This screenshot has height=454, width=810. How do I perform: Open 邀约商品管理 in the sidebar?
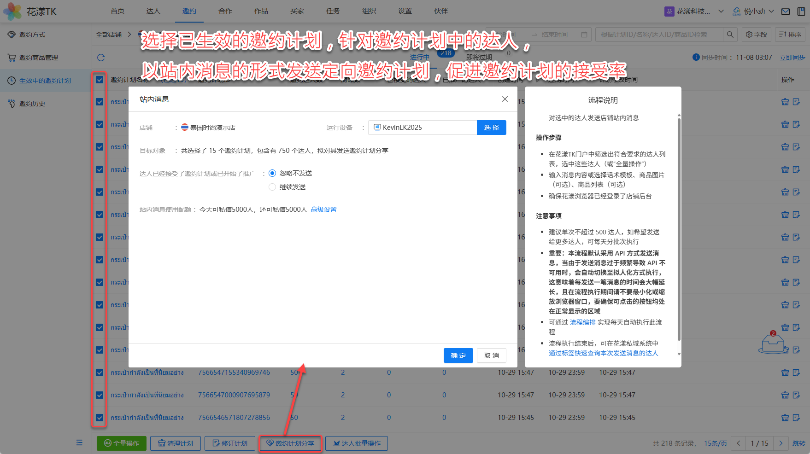[39, 58]
